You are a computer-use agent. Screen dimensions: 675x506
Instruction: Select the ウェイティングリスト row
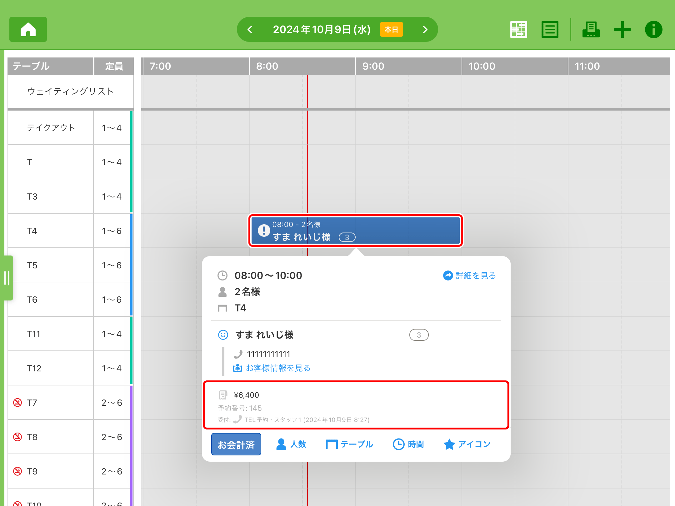(71, 91)
